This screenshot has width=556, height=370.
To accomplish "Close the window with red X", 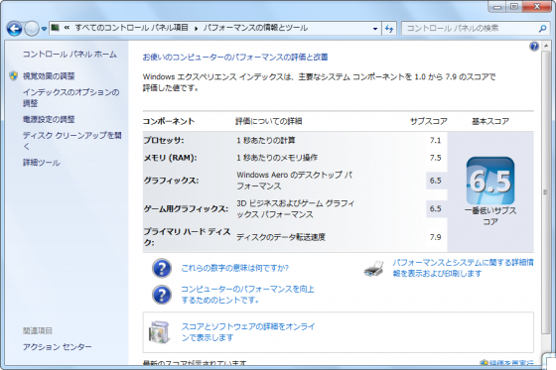I will click(537, 6).
